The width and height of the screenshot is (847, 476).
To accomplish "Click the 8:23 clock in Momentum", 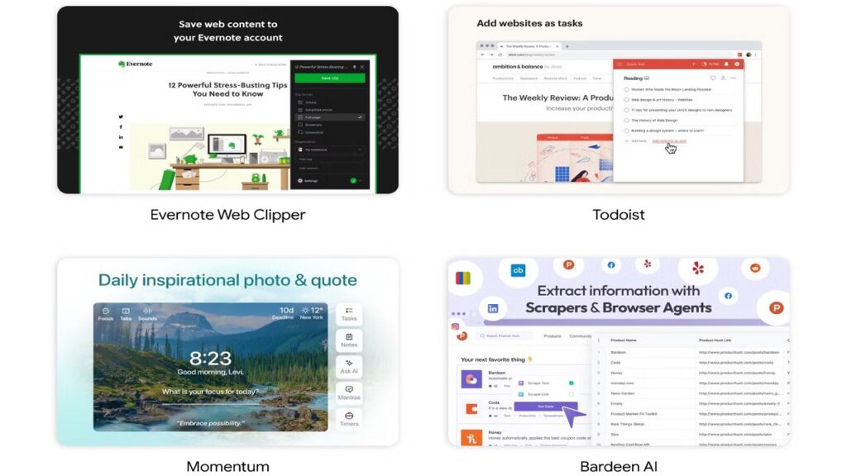I will pos(210,358).
